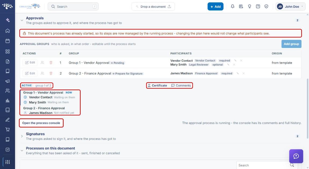This screenshot has height=169, width=309.
Task: Open the news list icon in header
Action: pos(241,6)
